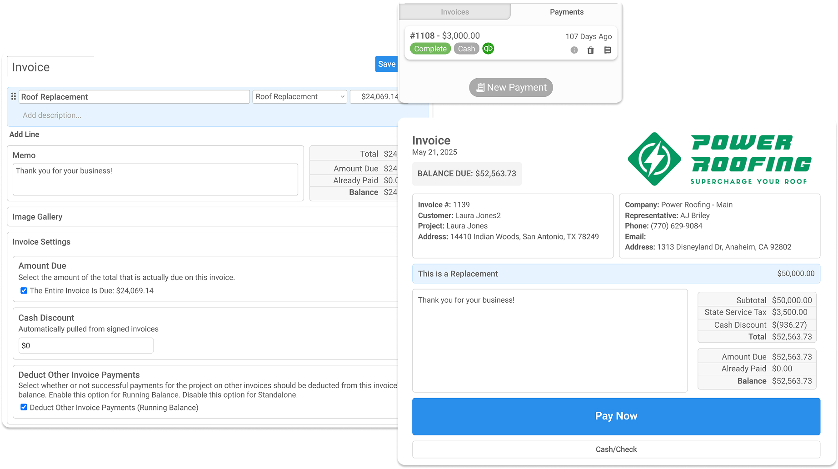Edit the Roof Replacement line name field
The height and width of the screenshot is (469, 838).
(134, 97)
